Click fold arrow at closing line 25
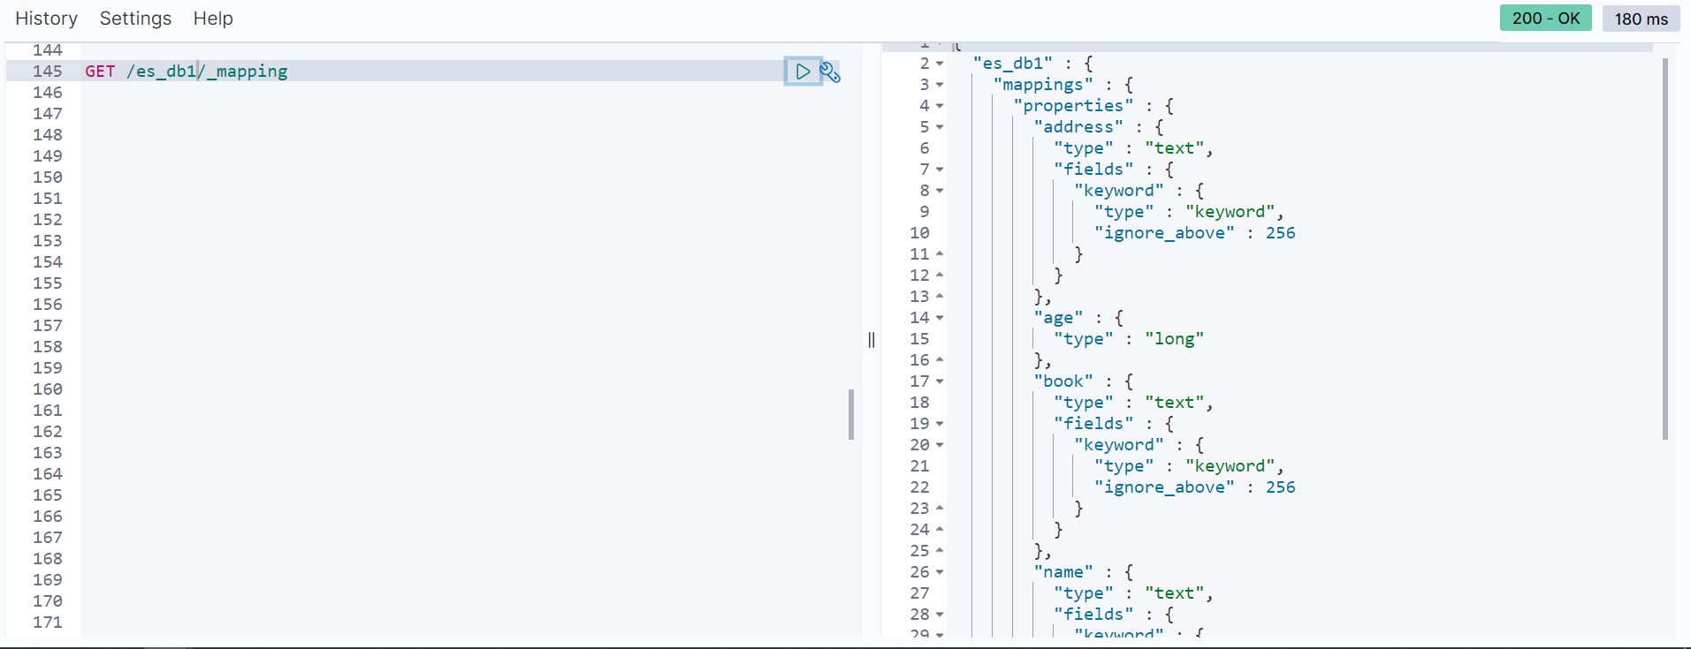The height and width of the screenshot is (649, 1691). point(940,551)
